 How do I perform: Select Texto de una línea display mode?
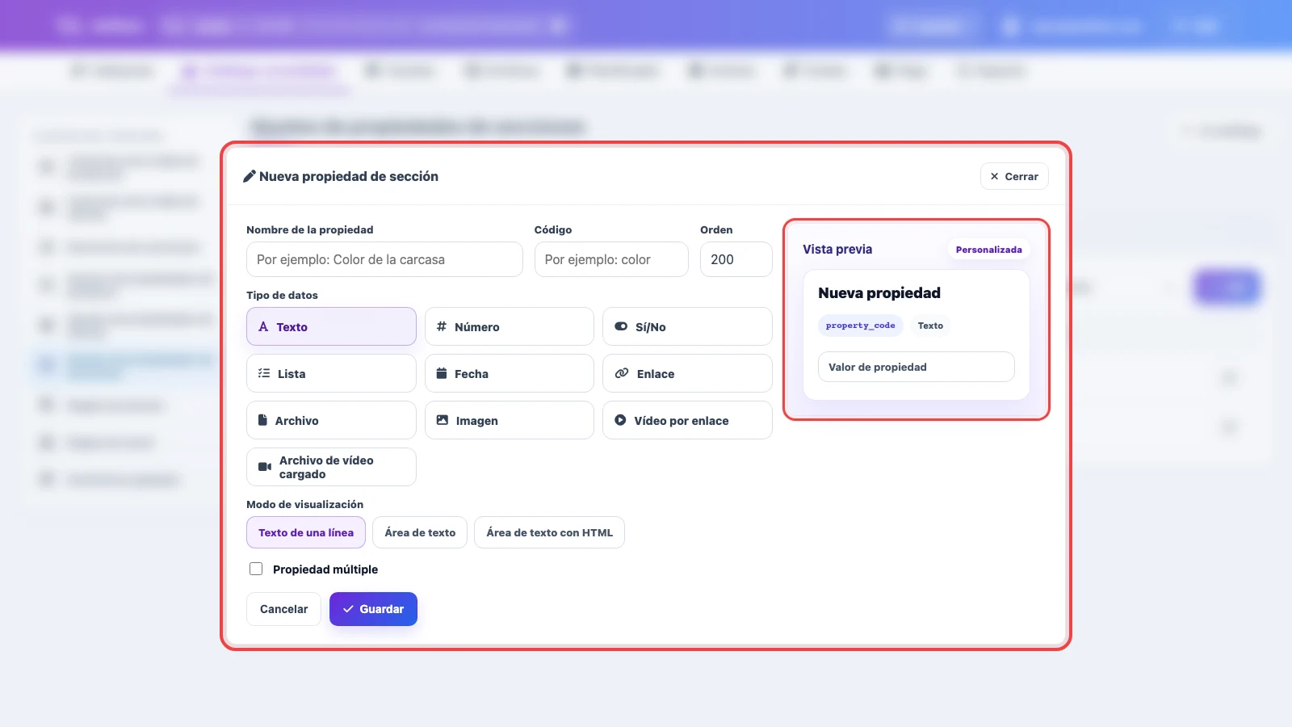(306, 532)
